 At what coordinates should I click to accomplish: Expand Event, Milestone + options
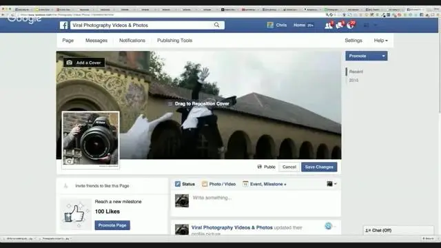point(265,184)
